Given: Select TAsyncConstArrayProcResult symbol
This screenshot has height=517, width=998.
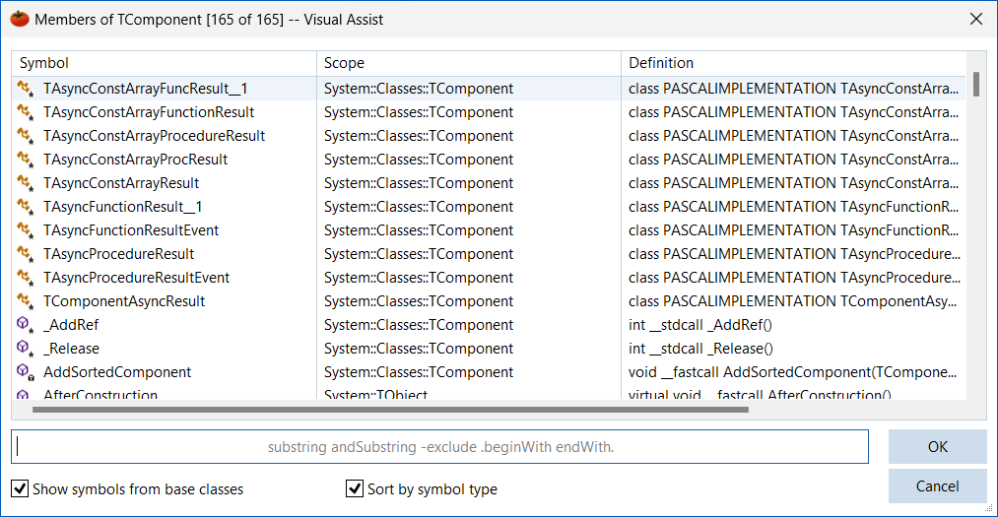Looking at the screenshot, I should coord(135,159).
